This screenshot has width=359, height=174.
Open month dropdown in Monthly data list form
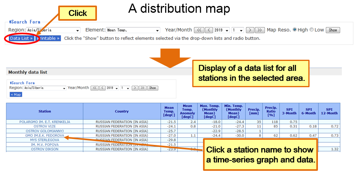125,88
